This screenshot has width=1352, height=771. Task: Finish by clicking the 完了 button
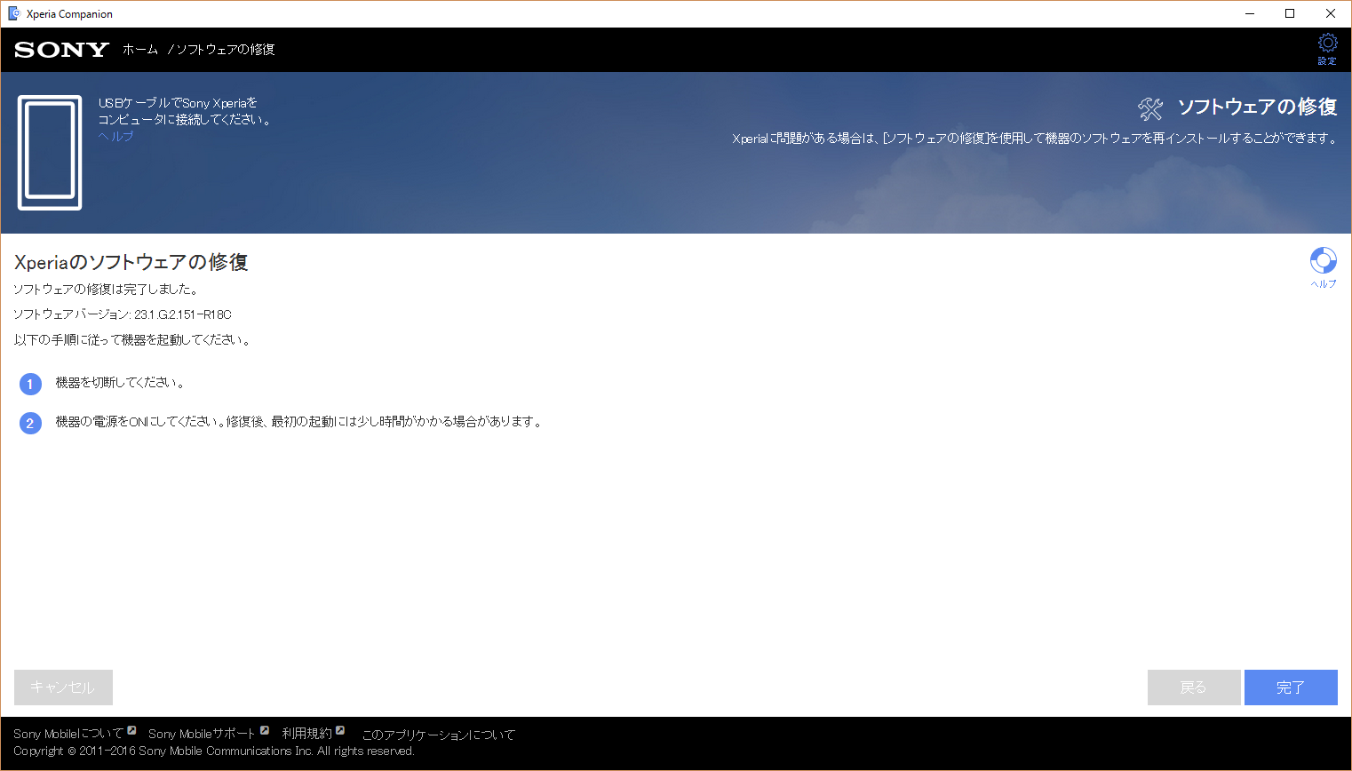(1290, 688)
